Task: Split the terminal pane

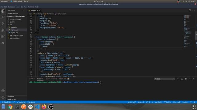Action: tap(182, 79)
